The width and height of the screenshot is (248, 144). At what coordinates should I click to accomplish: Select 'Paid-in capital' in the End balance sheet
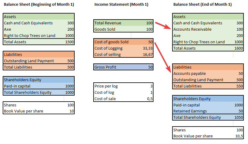pyautogui.click(x=186, y=105)
